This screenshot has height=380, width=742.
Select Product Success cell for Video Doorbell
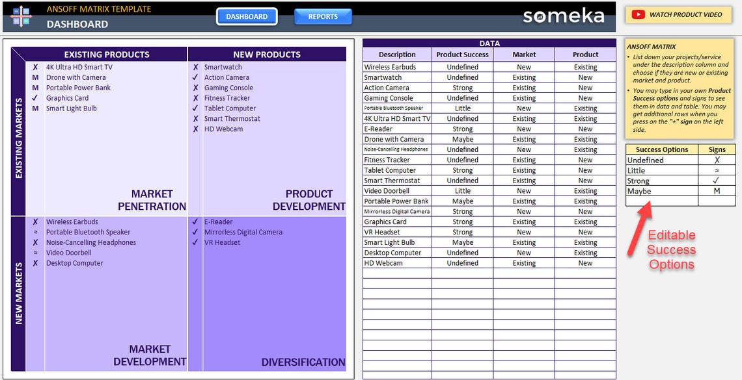coord(462,191)
